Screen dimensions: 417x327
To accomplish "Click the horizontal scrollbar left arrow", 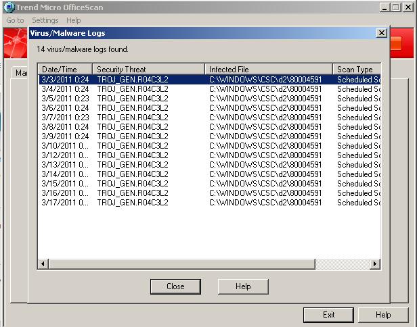I will pyautogui.click(x=43, y=263).
